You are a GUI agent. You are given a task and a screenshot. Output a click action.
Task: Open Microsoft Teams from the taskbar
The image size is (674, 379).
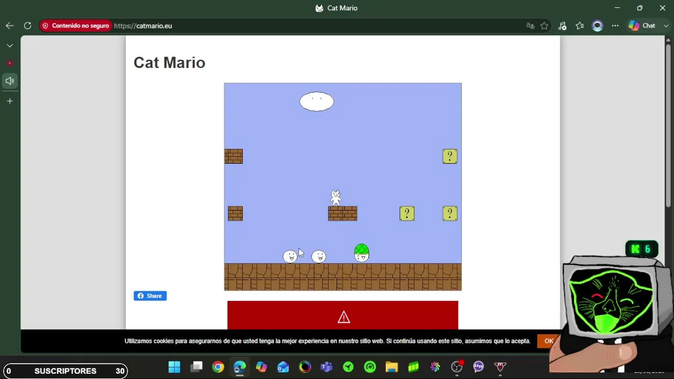tap(326, 367)
